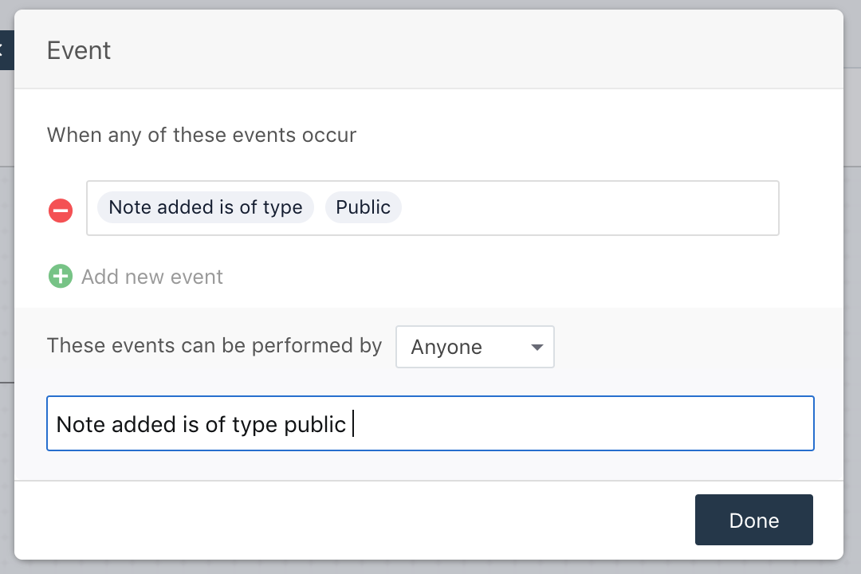861x574 pixels.
Task: Click the green plus add event icon
Action: tap(61, 277)
